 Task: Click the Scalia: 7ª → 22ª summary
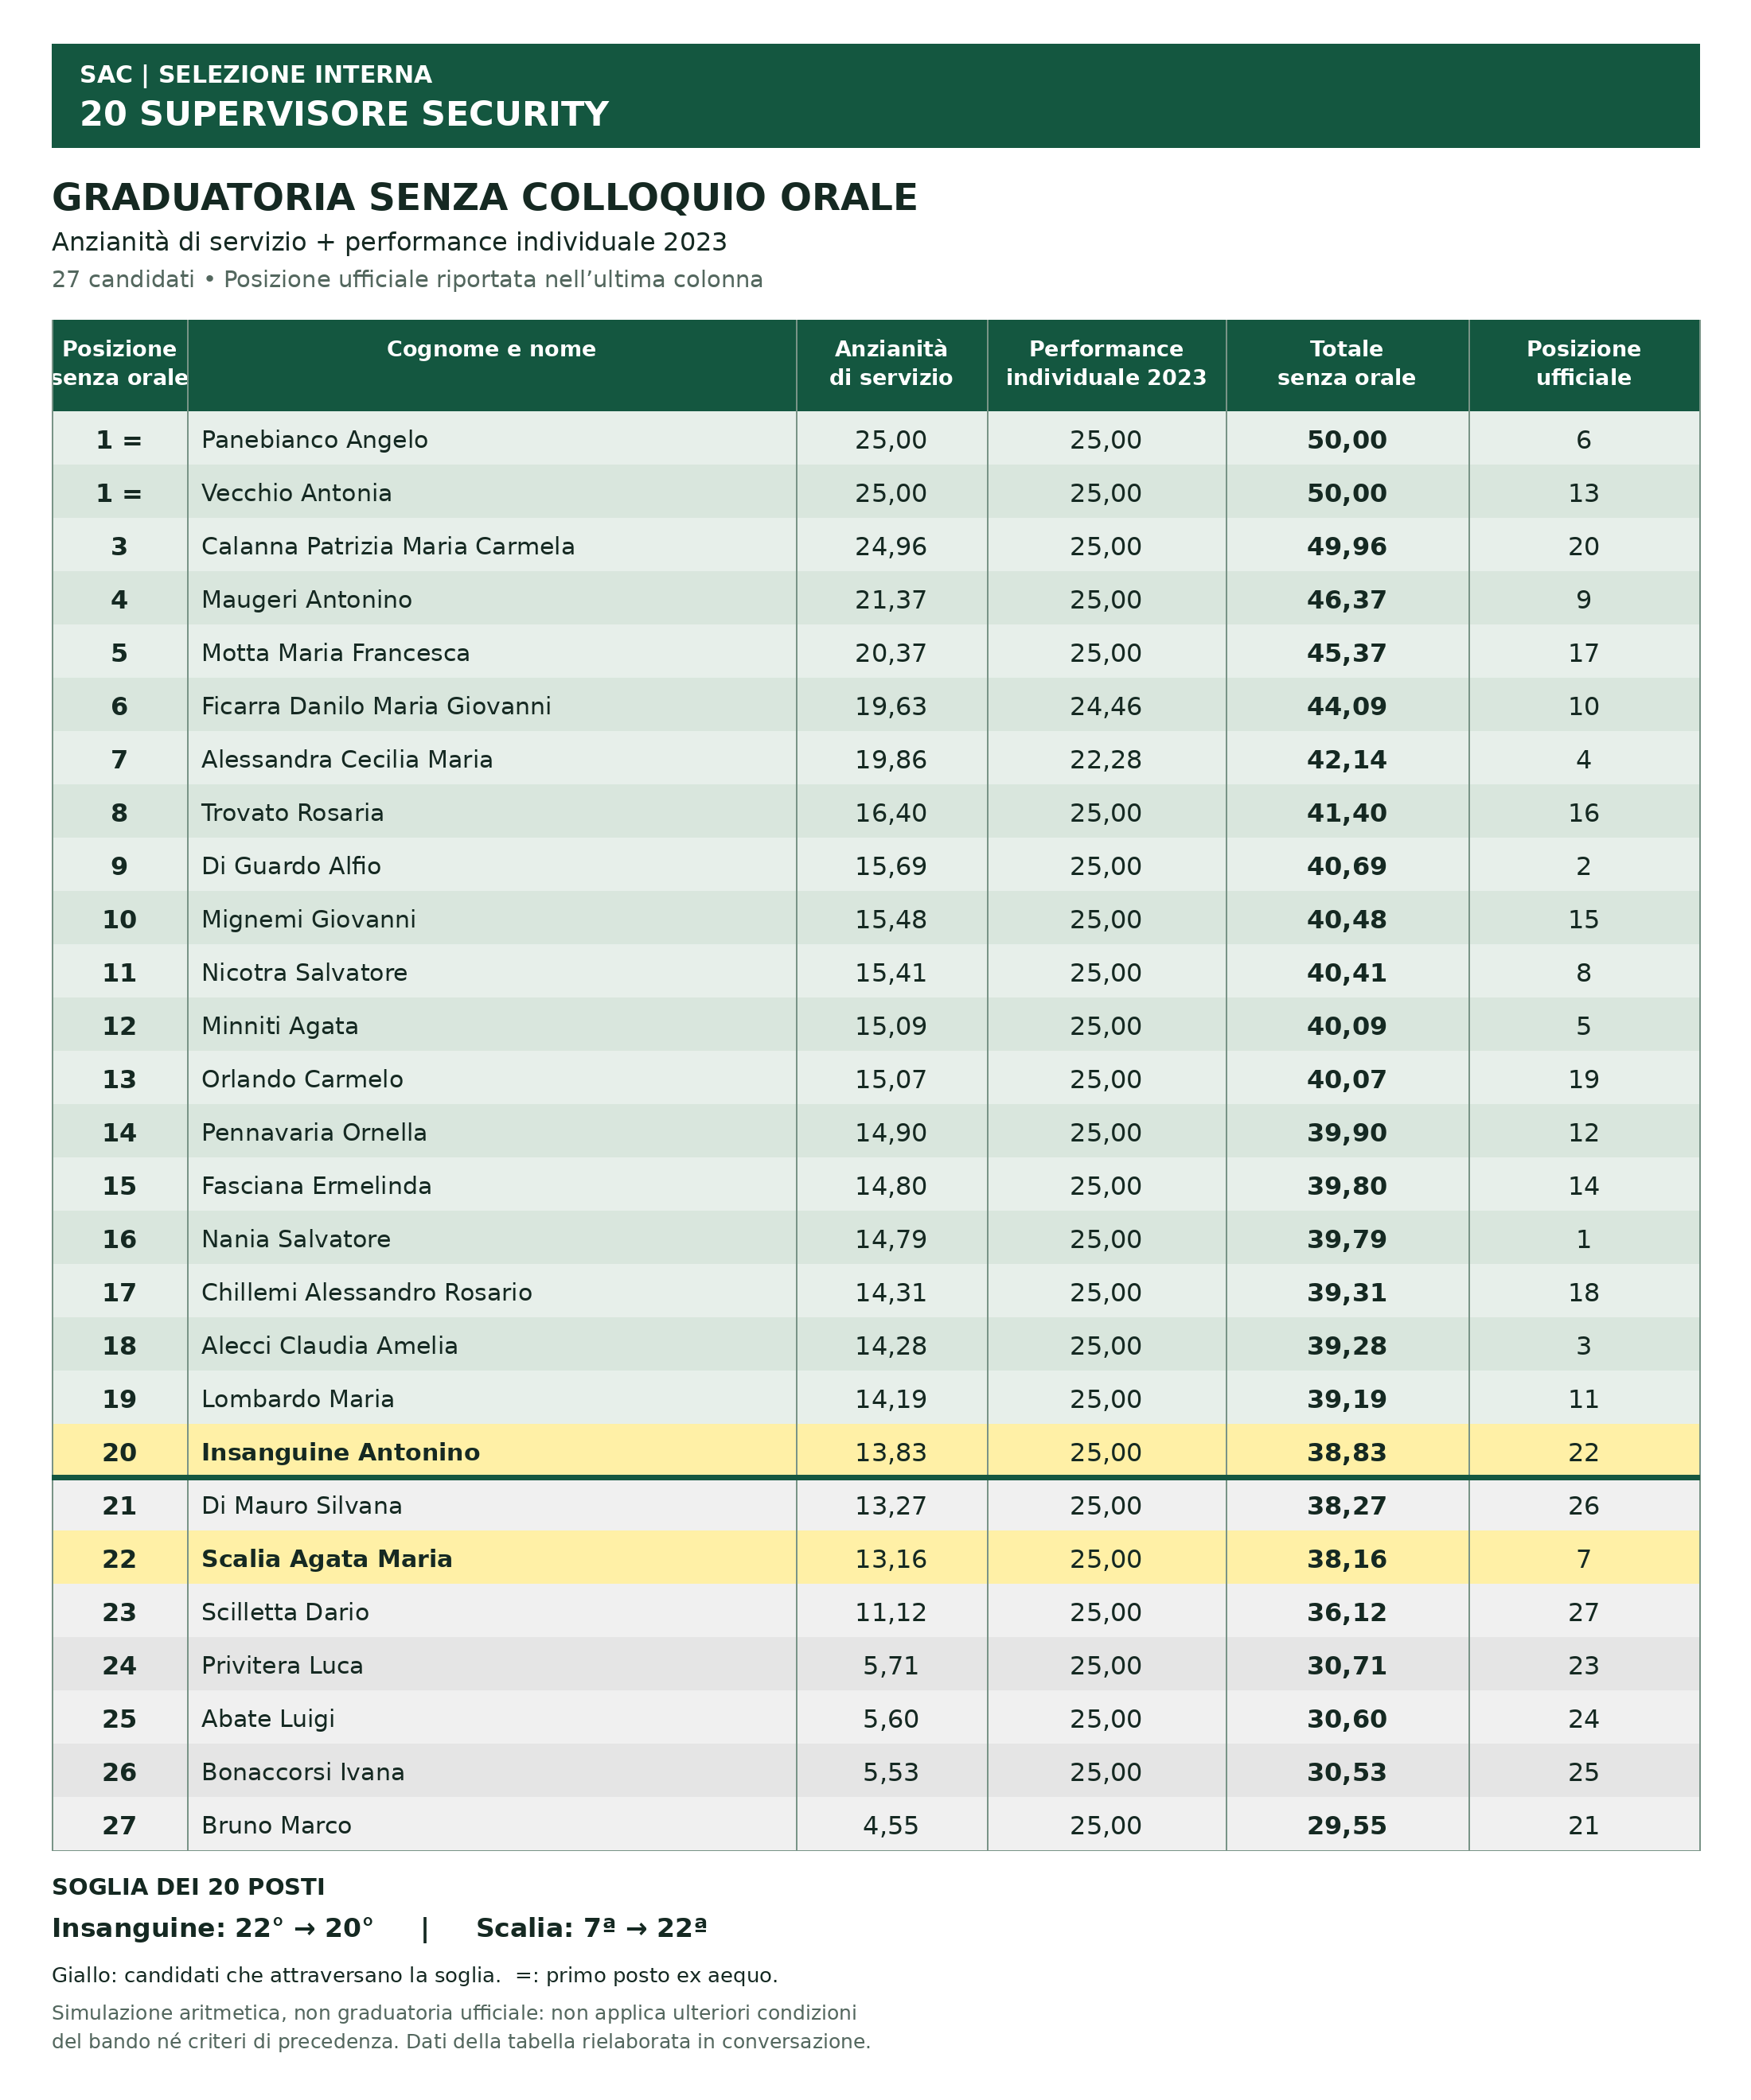click(591, 1929)
